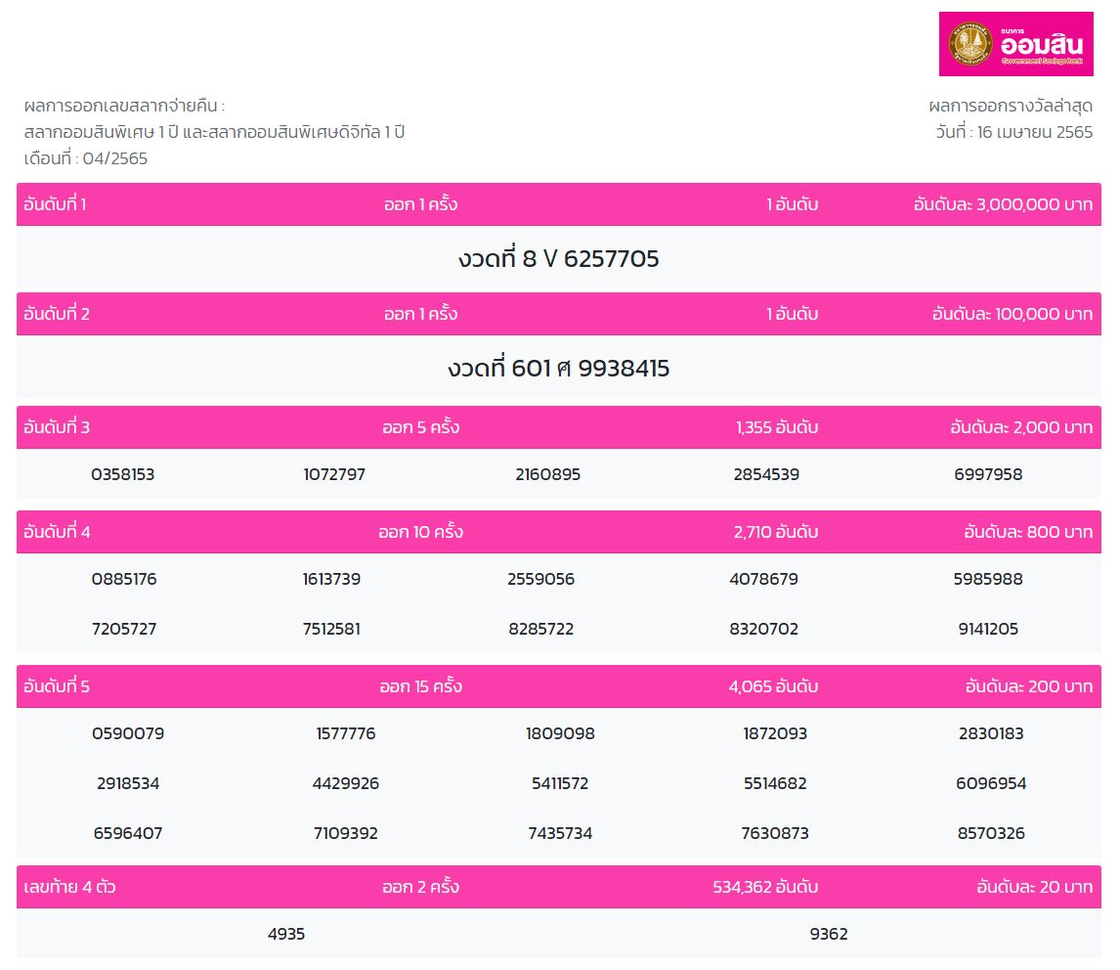Click the 1,355 อันดับ count

[x=777, y=427]
